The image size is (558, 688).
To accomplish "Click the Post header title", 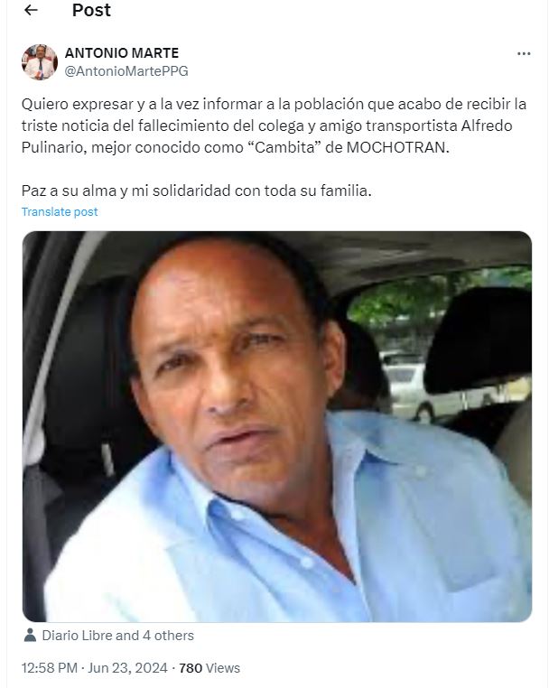I will (x=91, y=10).
